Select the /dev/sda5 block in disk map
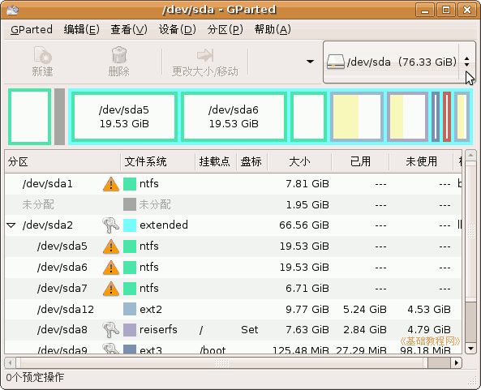 124,117
